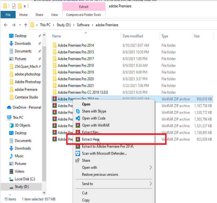Select Adobe Premiere Pro 2018 folder row

click(x=132, y=65)
